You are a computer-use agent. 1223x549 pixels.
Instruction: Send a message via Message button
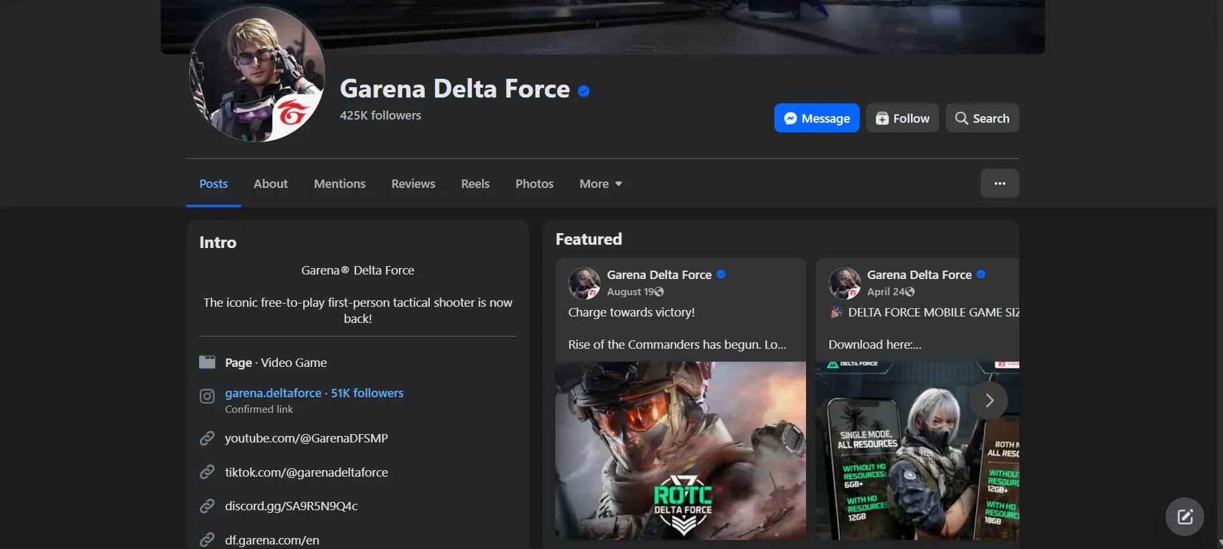[x=816, y=118]
